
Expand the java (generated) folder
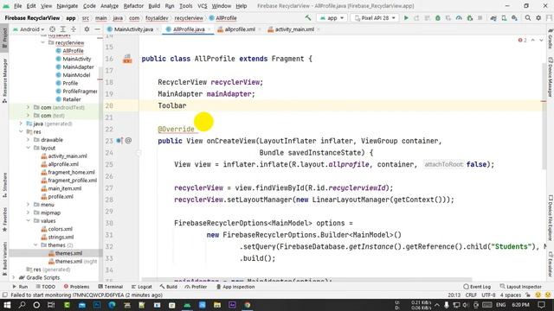21,124
